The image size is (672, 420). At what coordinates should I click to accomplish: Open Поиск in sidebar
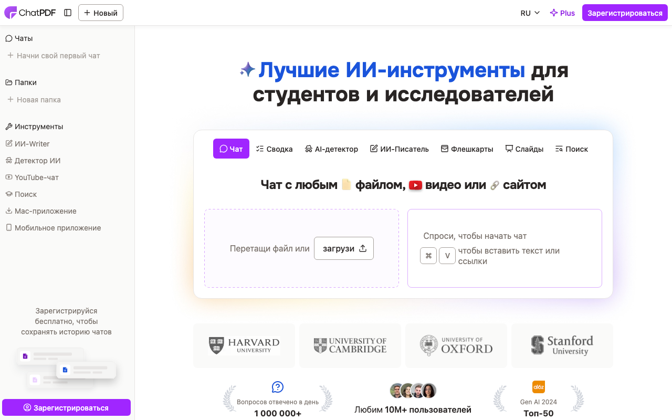point(21,194)
